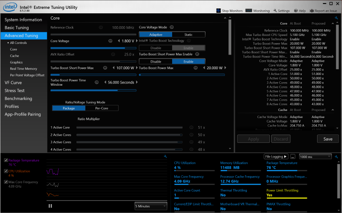Click the Stop Monitors waveform icon
Image resolution: width=342 pixels, height=213 pixels.
[x=218, y=11]
